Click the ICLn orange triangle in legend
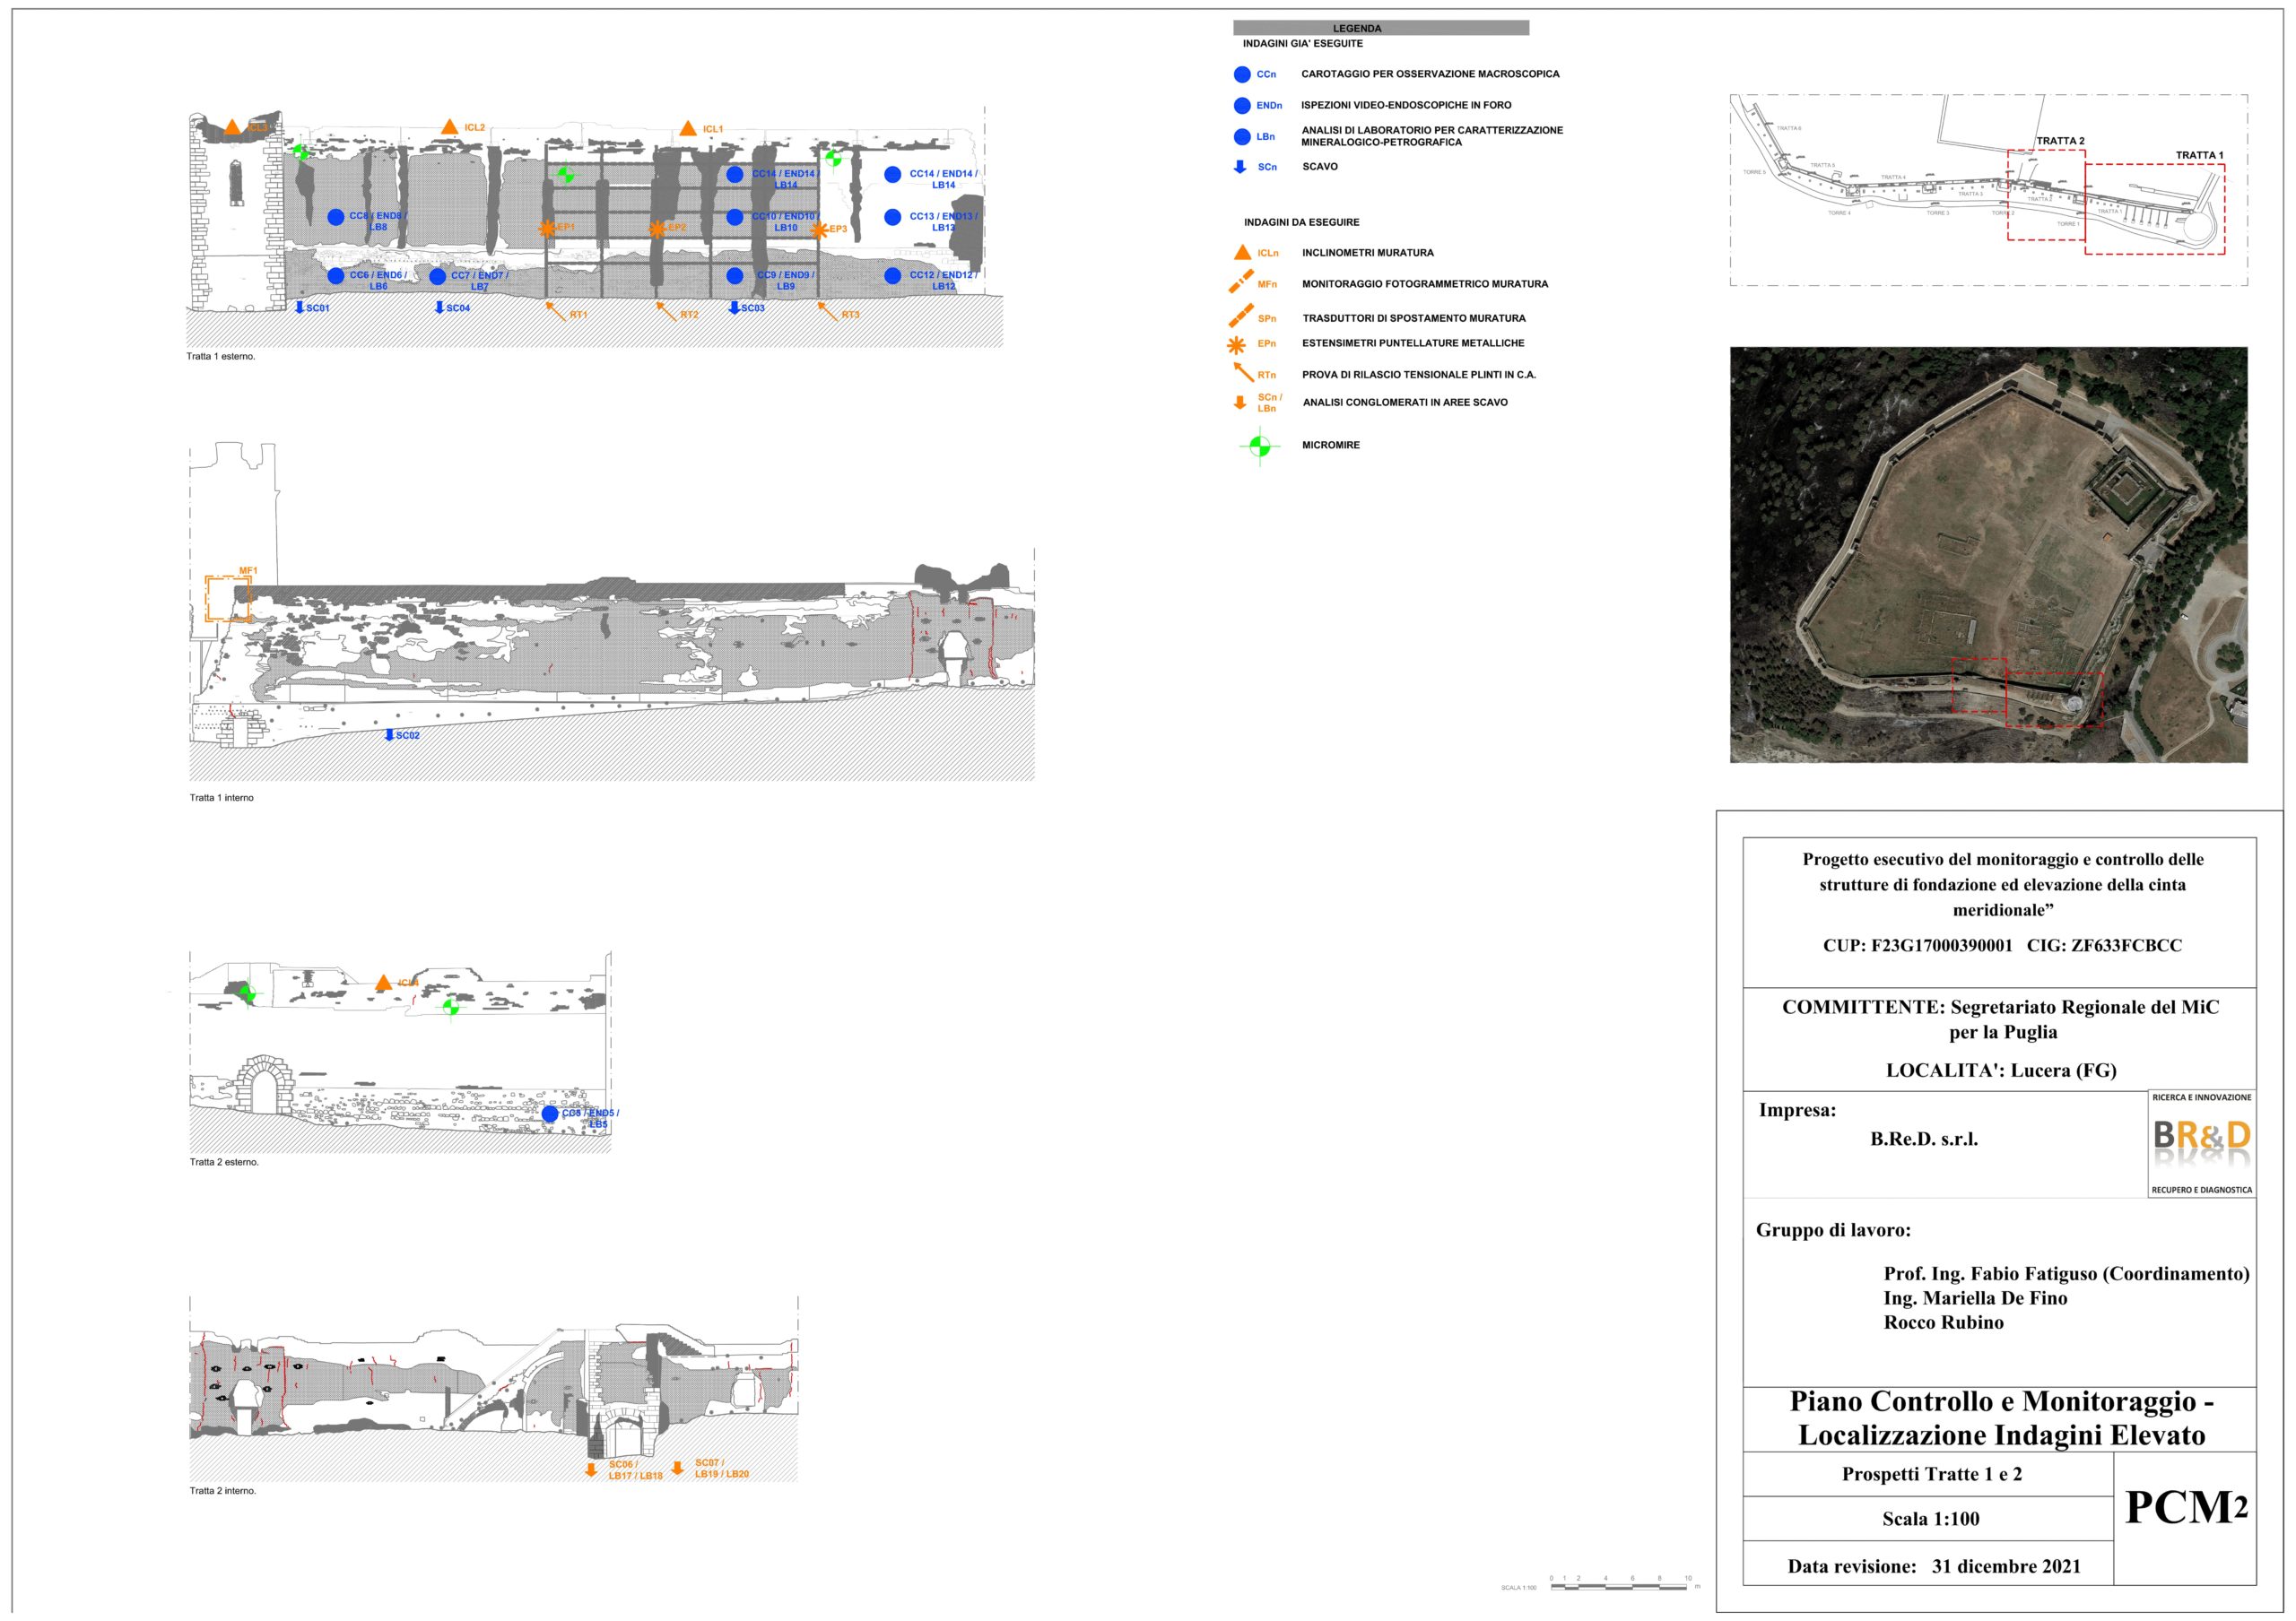Screen dimensions: 2296x1621 click(1242, 253)
